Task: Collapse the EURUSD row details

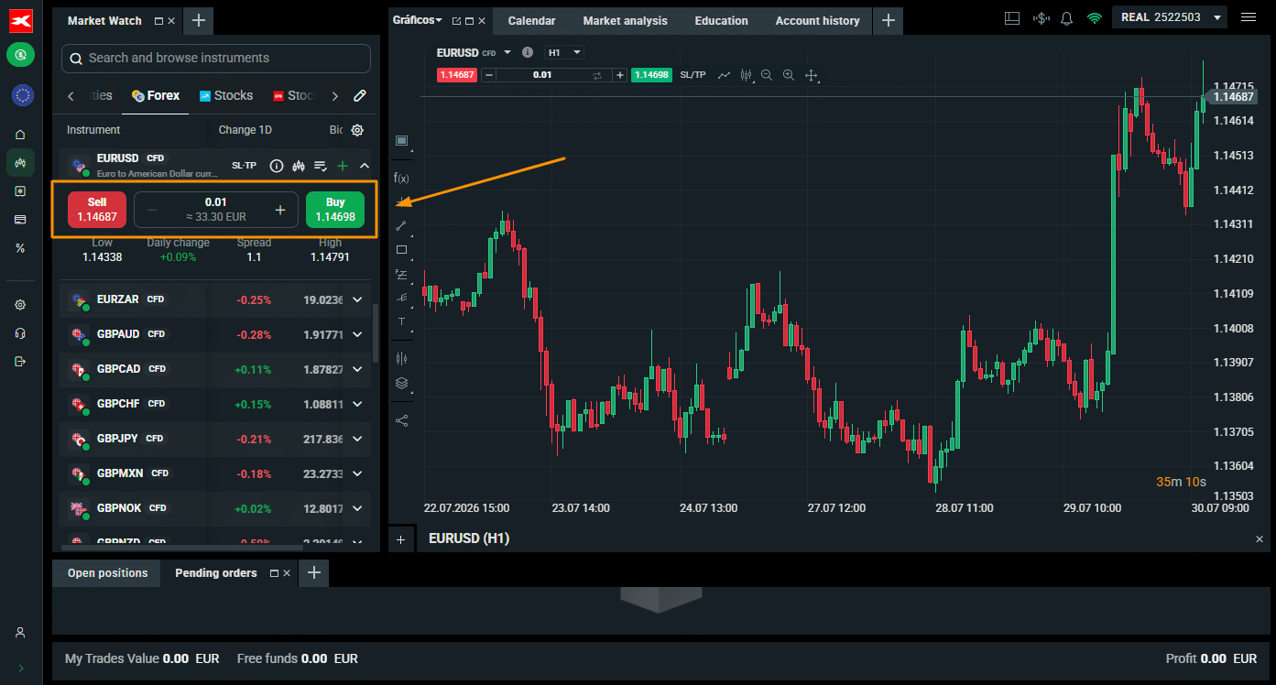Action: click(x=365, y=166)
